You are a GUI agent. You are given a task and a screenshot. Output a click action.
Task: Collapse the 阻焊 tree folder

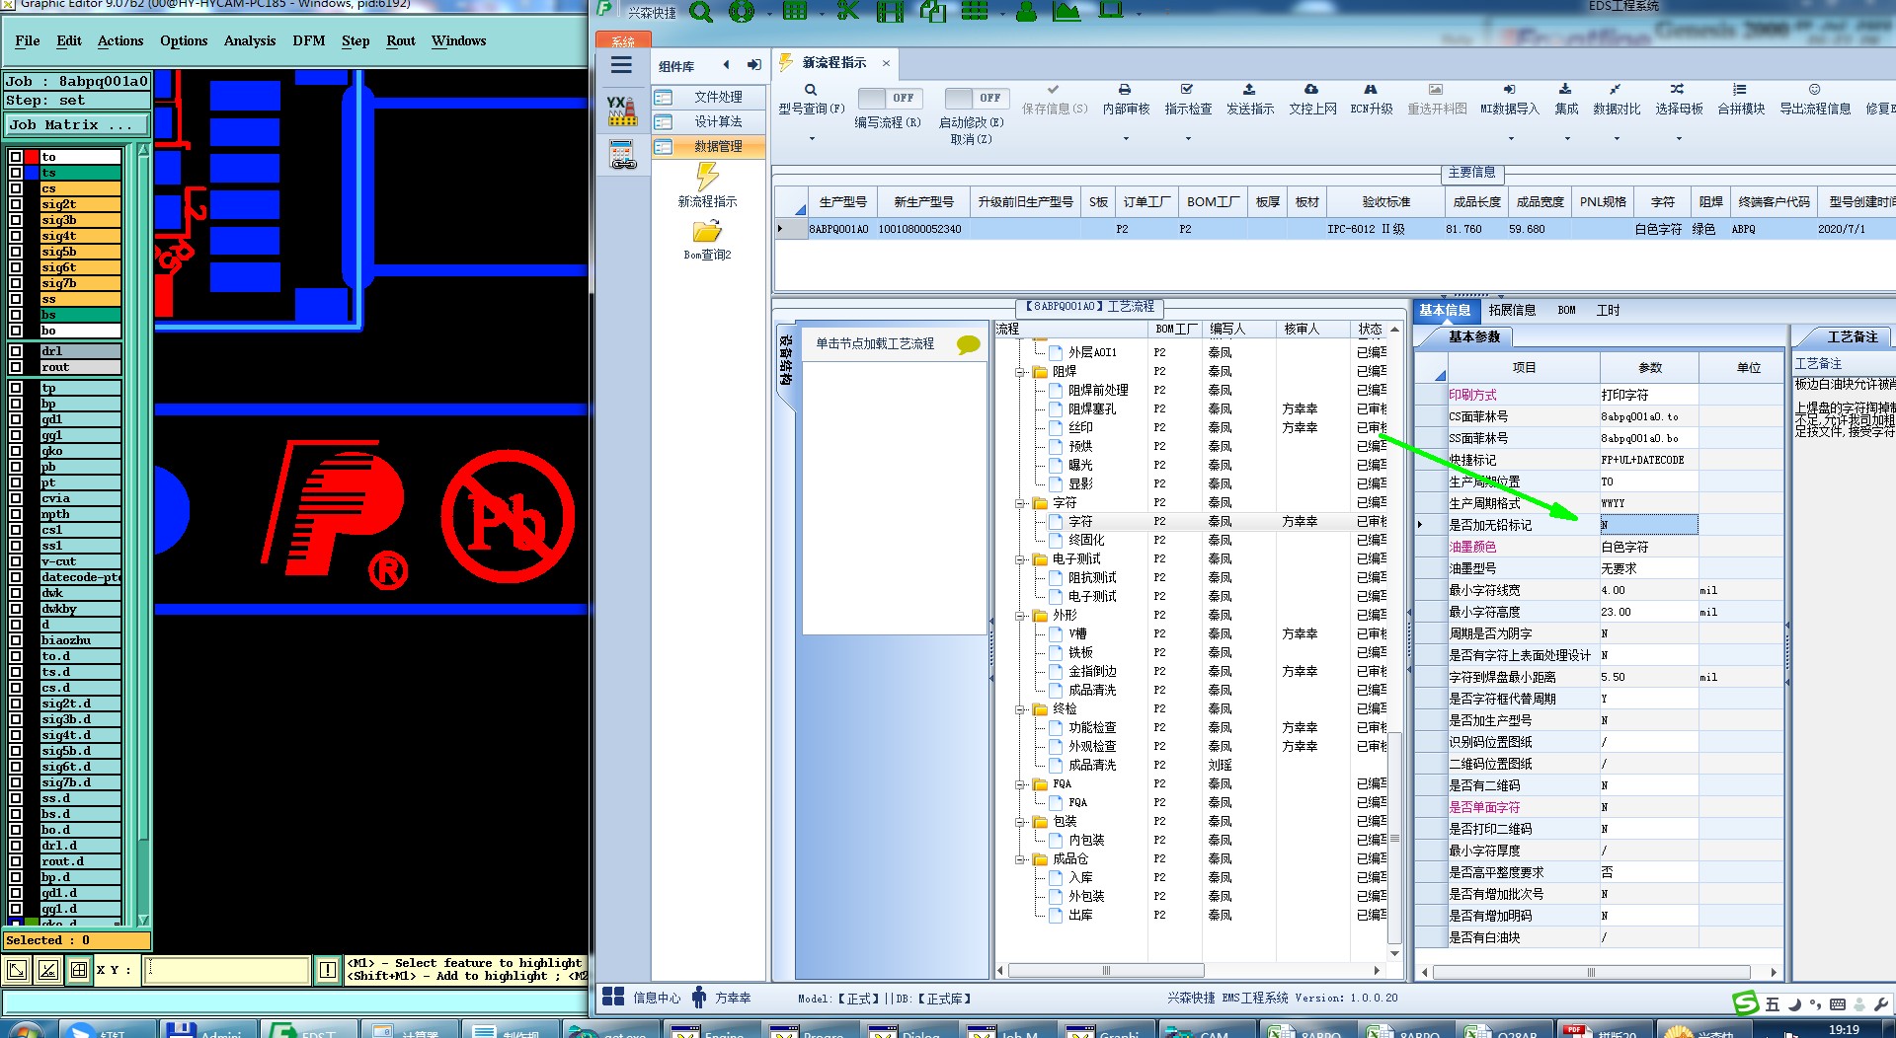pos(1020,372)
